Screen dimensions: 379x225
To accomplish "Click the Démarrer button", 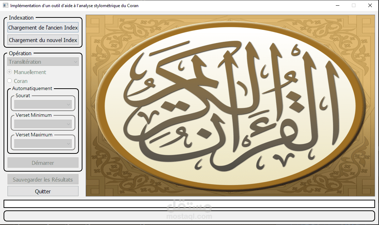I will (x=43, y=163).
